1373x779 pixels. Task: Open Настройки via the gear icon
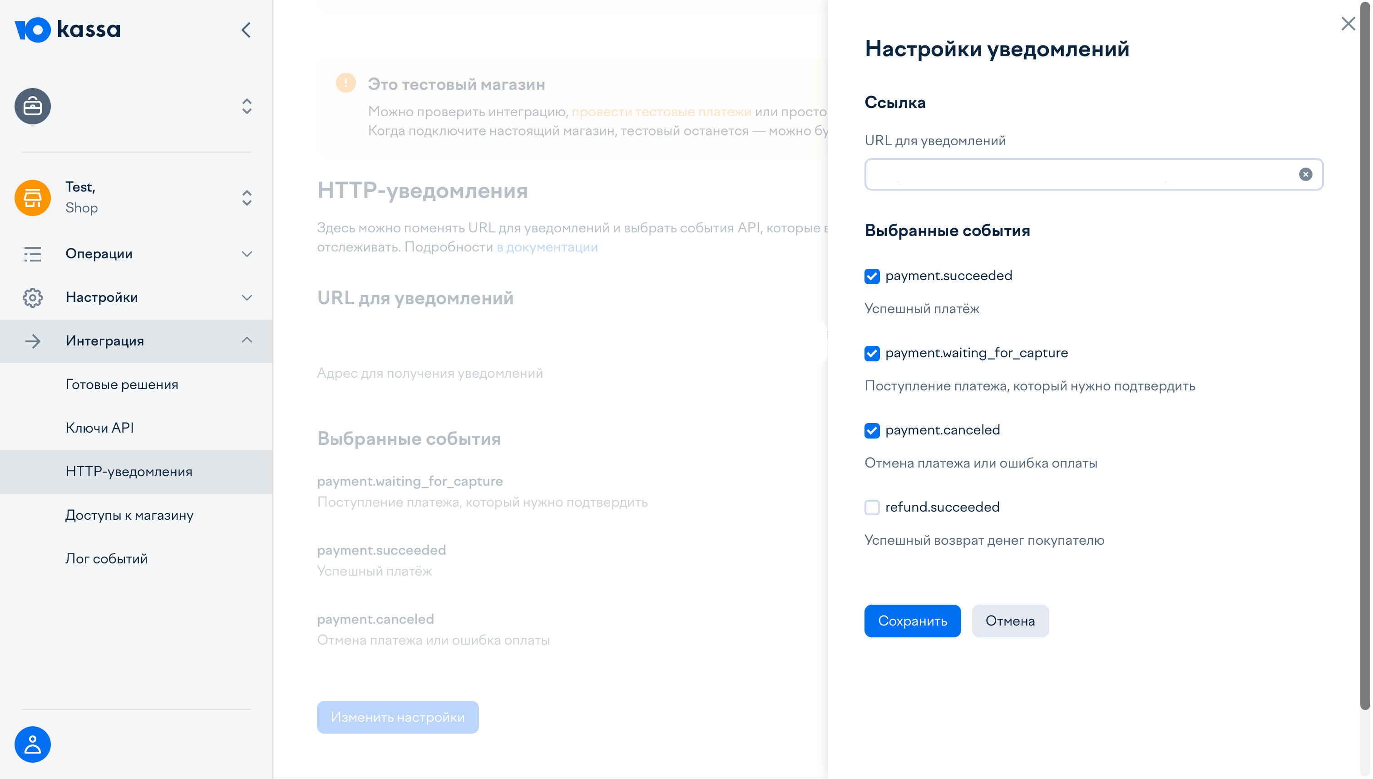tap(32, 297)
